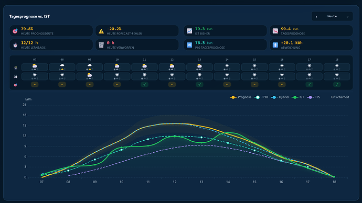Click the Tagesprognose vs. IST heading
The width and height of the screenshot is (362, 203).
(29, 16)
